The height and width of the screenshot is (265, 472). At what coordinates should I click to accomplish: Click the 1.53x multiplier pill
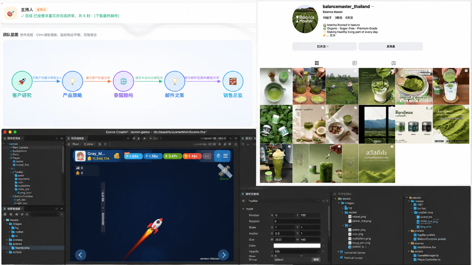(x=133, y=156)
